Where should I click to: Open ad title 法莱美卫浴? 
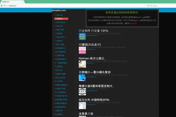coord(86,114)
